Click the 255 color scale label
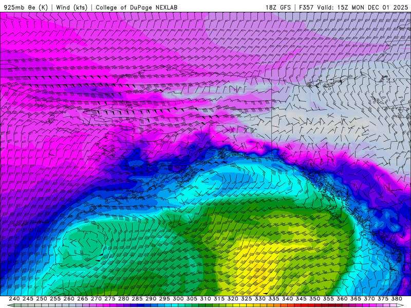 click(x=55, y=299)
